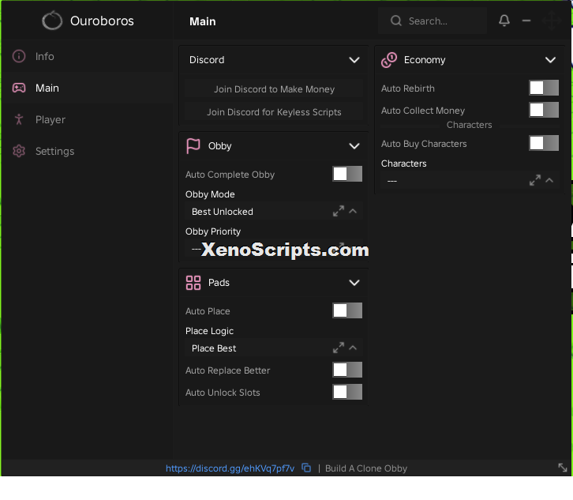This screenshot has width=573, height=500.
Task: Click the Characters divider heading
Action: tap(470, 125)
